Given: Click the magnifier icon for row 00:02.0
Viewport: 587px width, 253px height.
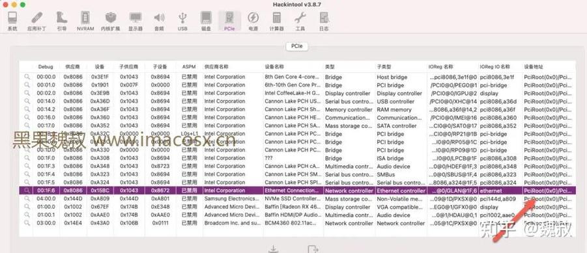Looking at the screenshot, I should point(27,93).
